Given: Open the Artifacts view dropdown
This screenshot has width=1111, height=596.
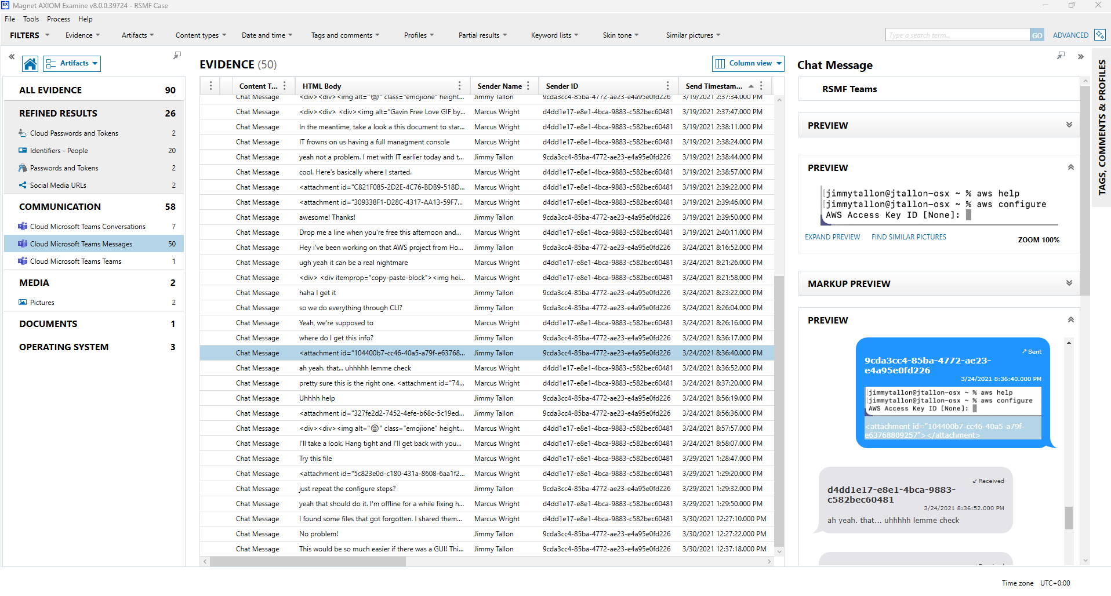Looking at the screenshot, I should 72,63.
